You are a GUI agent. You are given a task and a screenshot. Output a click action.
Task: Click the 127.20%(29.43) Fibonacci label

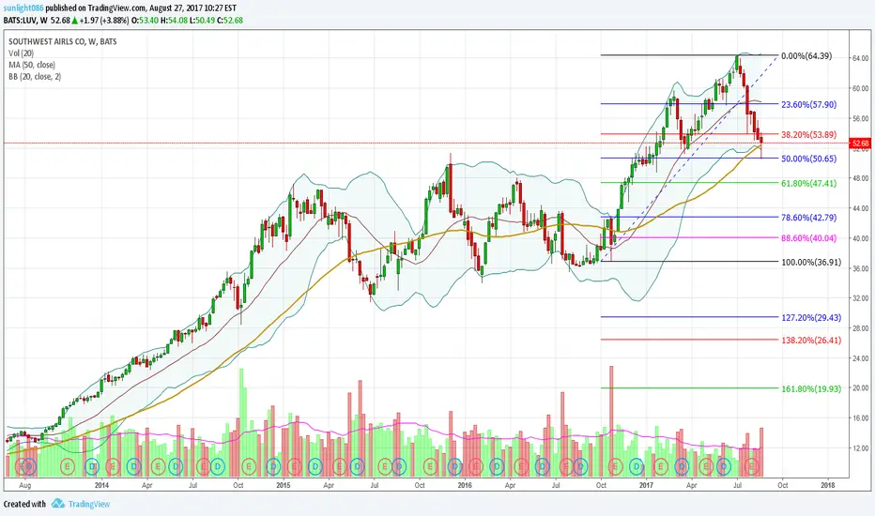811,318
